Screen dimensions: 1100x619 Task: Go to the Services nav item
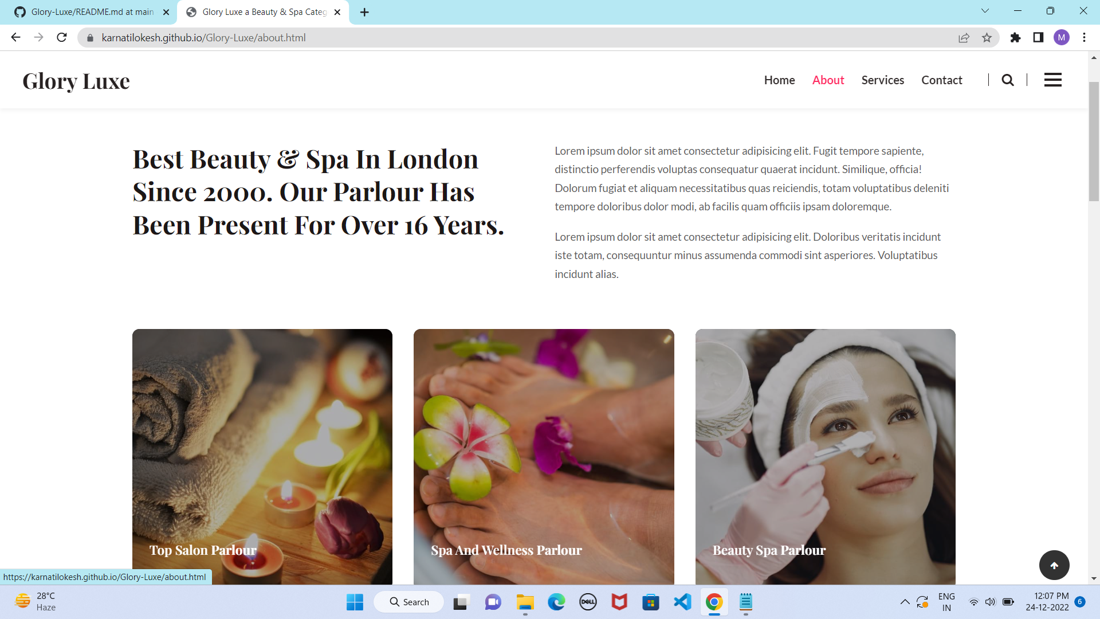coord(882,80)
